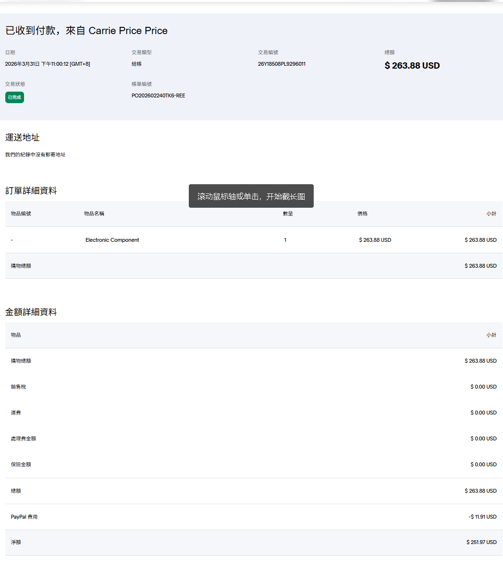Image resolution: width=503 pixels, height=568 pixels.
Task: Click the 數量 column header
Action: point(288,213)
